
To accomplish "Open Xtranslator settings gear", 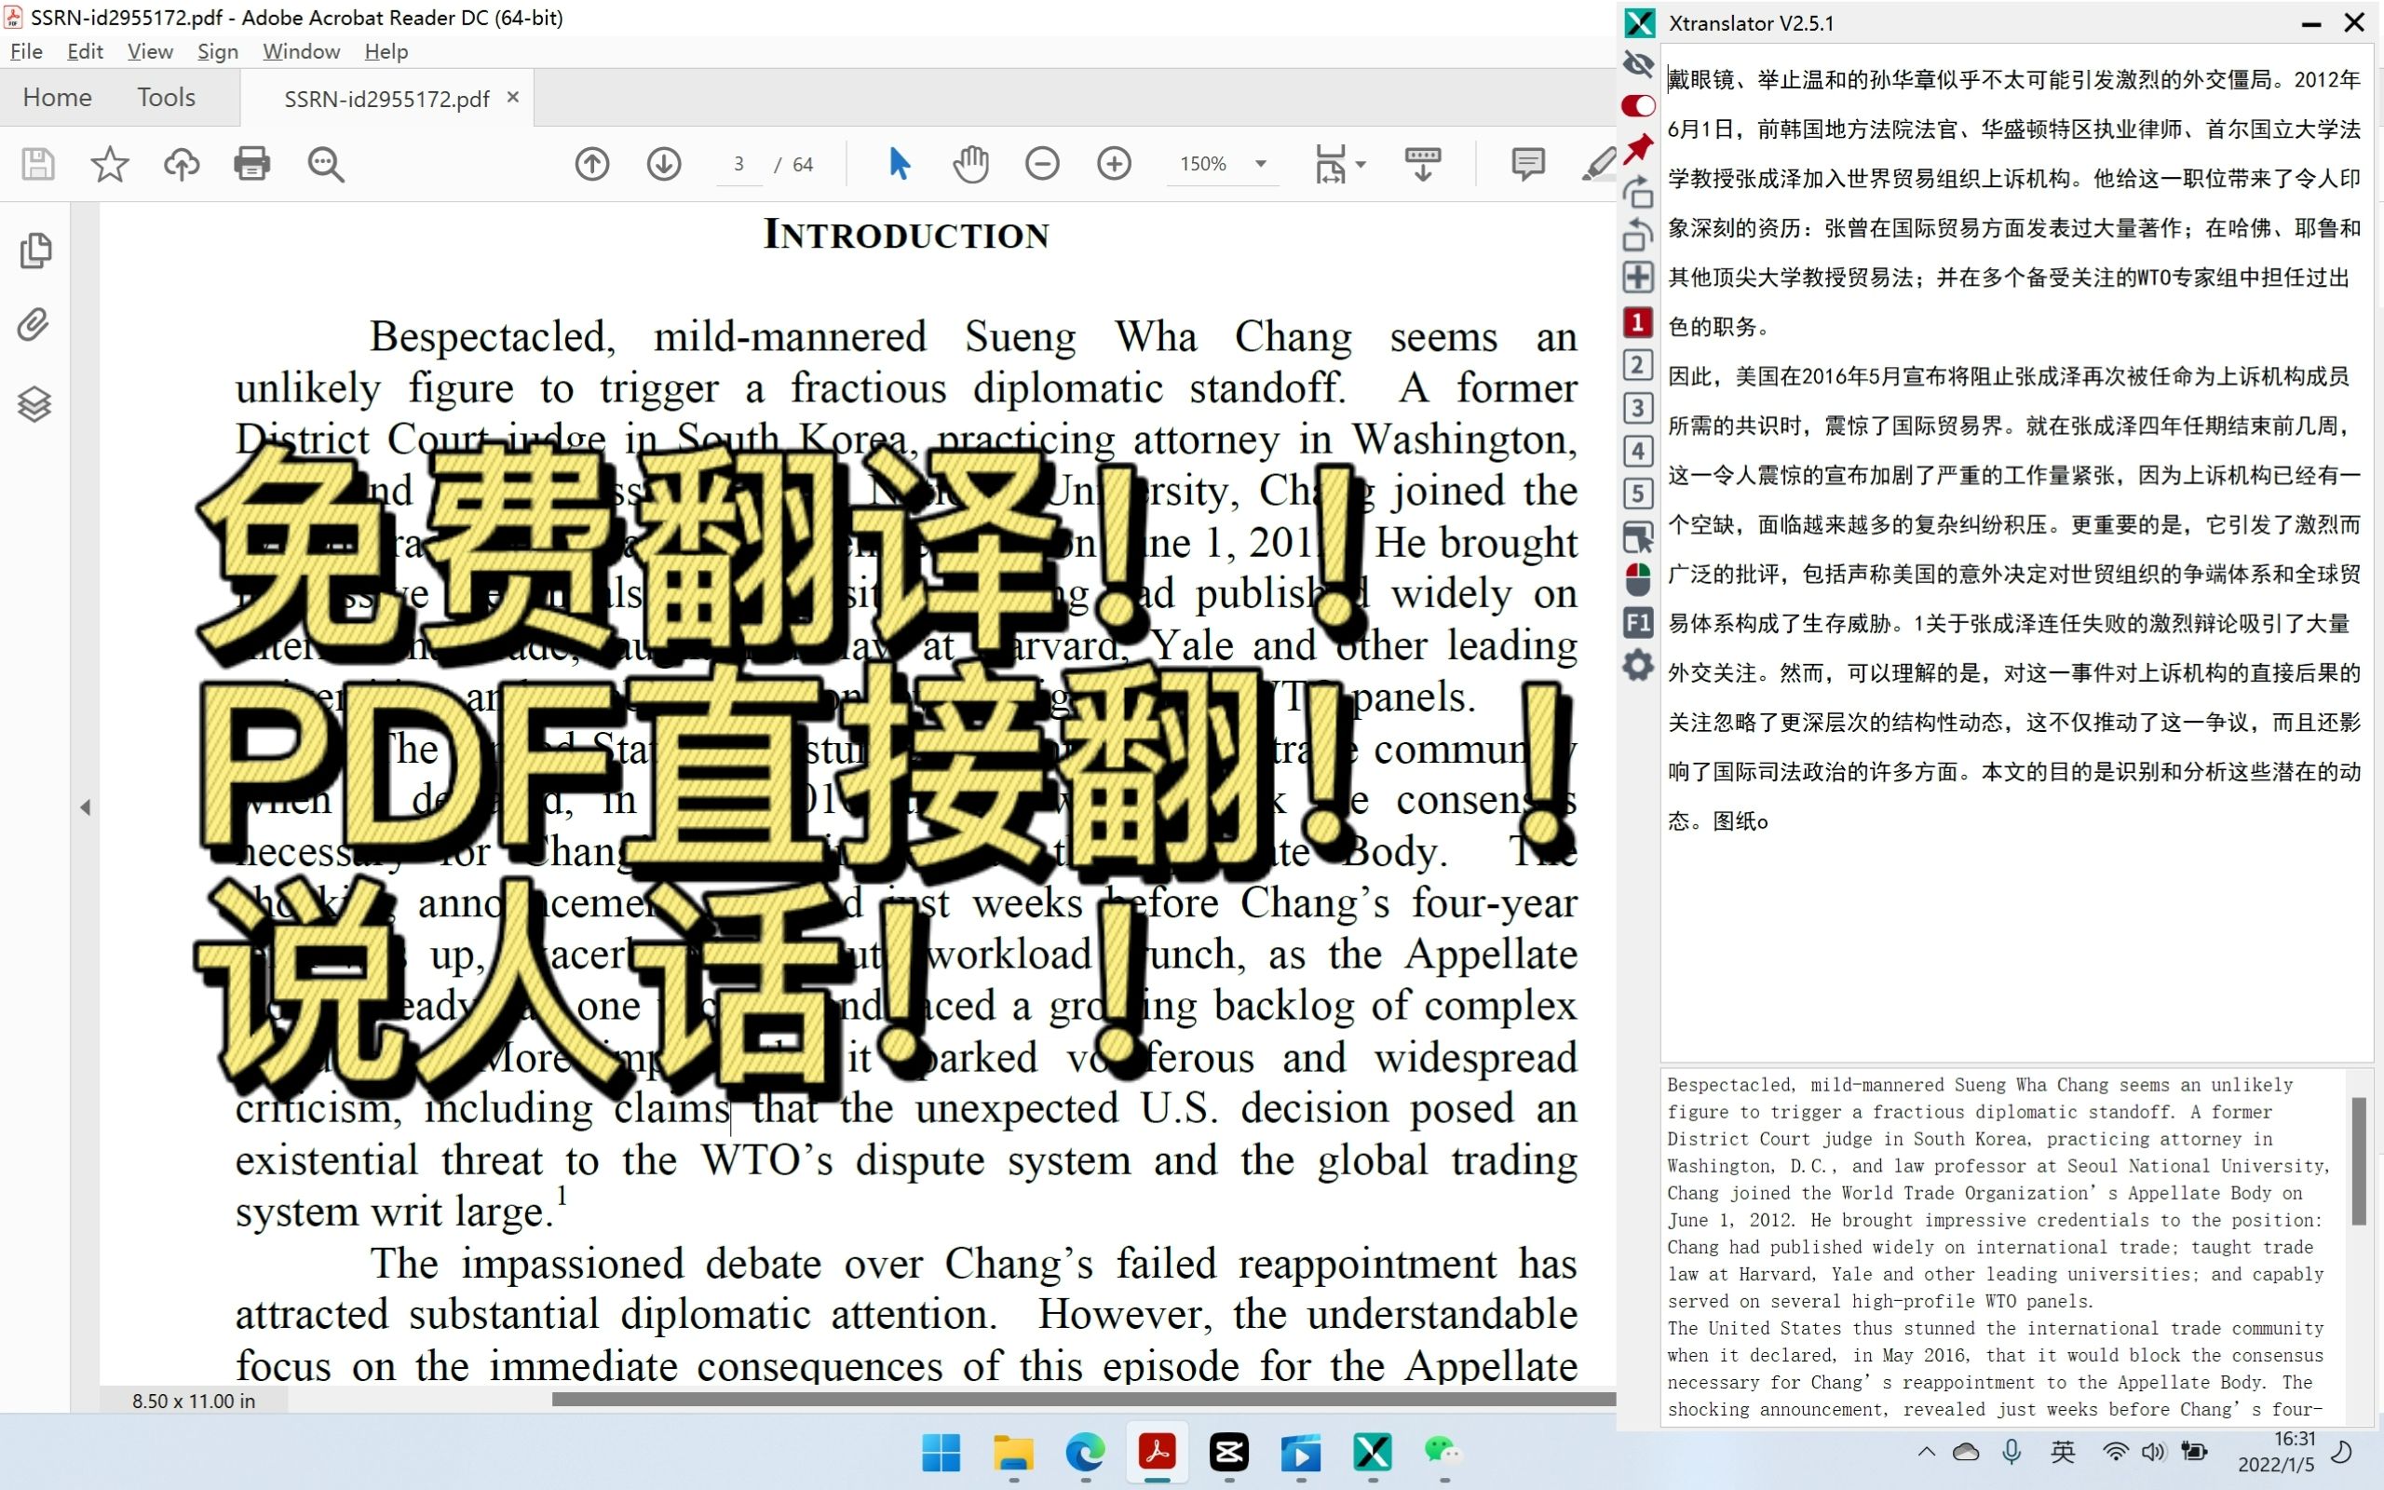I will [x=1637, y=665].
